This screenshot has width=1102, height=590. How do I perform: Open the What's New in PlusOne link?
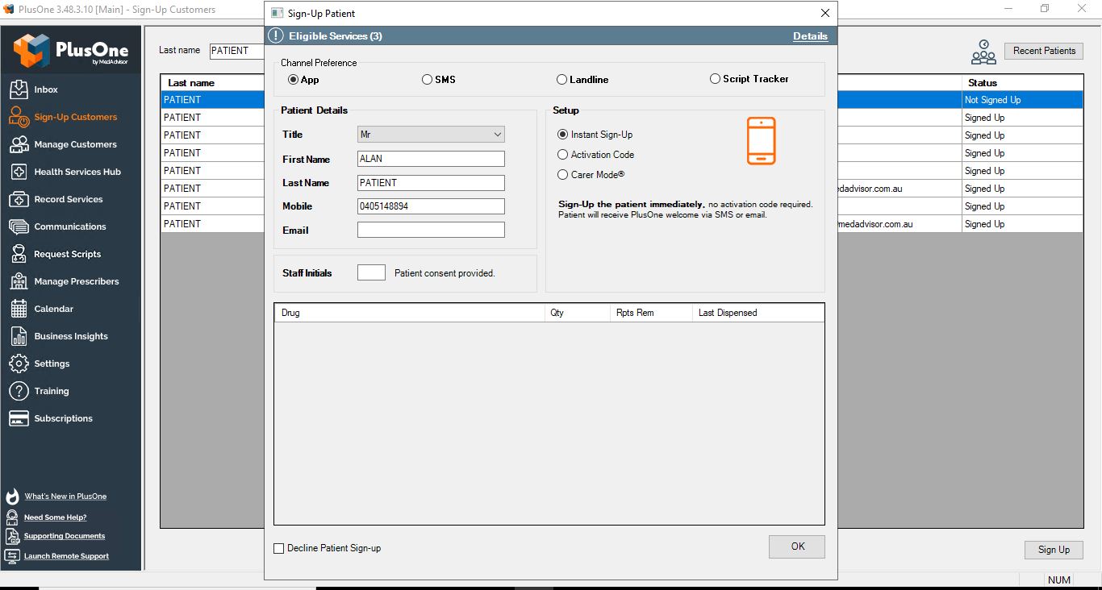tap(65, 497)
